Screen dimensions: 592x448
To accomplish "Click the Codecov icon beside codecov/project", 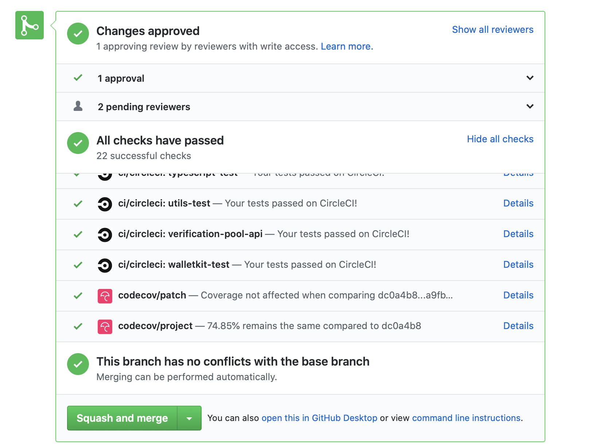I will (105, 327).
